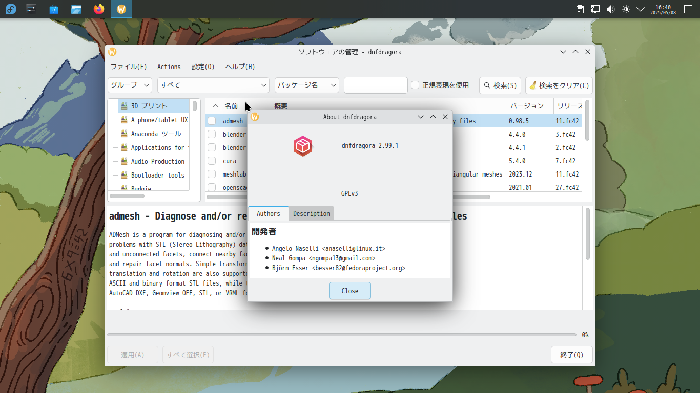The image size is (700, 393).
Task: Click the progress bar showing 0%
Action: click(342, 335)
